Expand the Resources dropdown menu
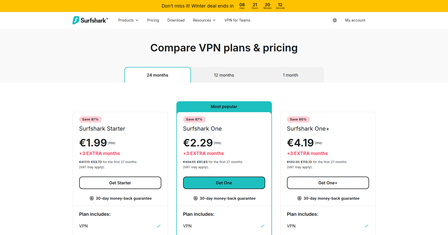This screenshot has width=448, height=235. pos(204,20)
